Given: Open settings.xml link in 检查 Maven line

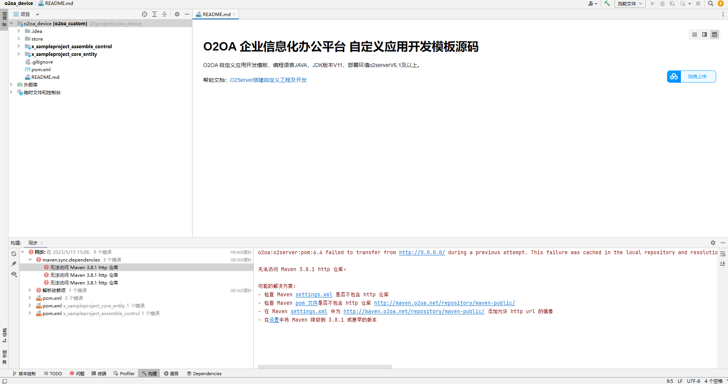Looking at the screenshot, I should (x=314, y=295).
